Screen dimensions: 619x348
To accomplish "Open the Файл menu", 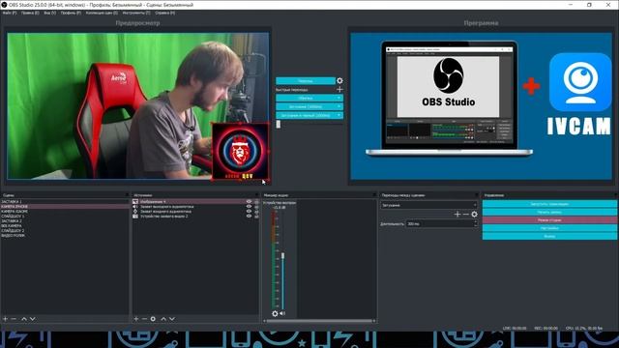I will tap(10, 13).
